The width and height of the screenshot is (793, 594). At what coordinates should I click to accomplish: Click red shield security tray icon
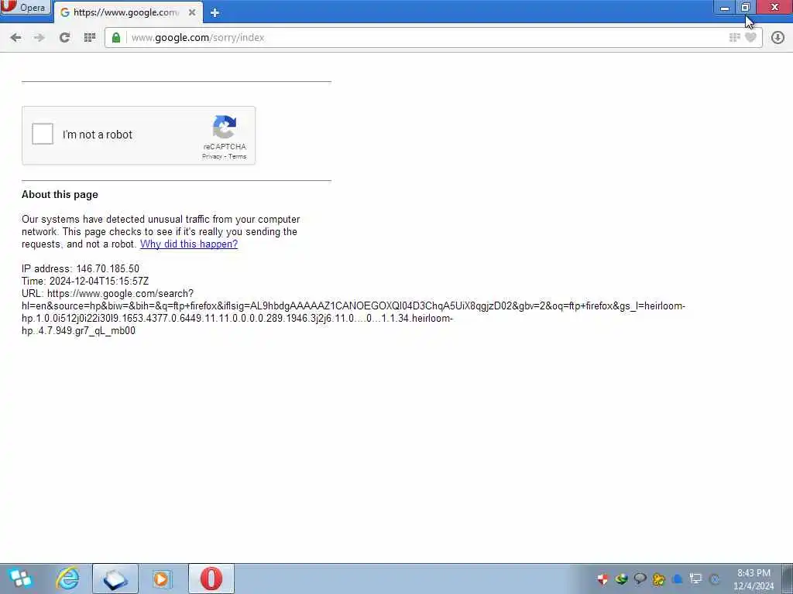pyautogui.click(x=602, y=579)
